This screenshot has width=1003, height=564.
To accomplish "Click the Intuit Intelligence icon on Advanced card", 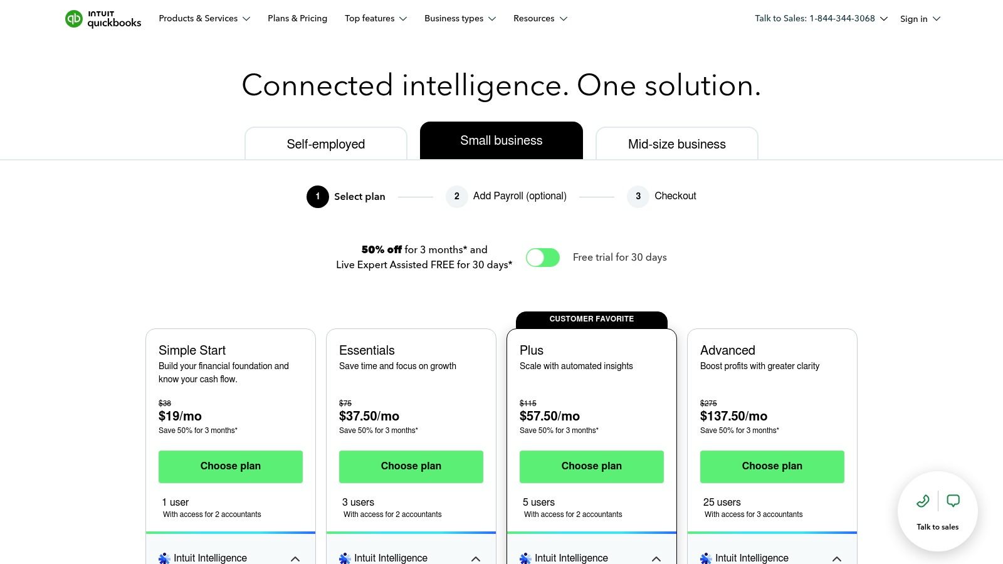I will pyautogui.click(x=706, y=558).
